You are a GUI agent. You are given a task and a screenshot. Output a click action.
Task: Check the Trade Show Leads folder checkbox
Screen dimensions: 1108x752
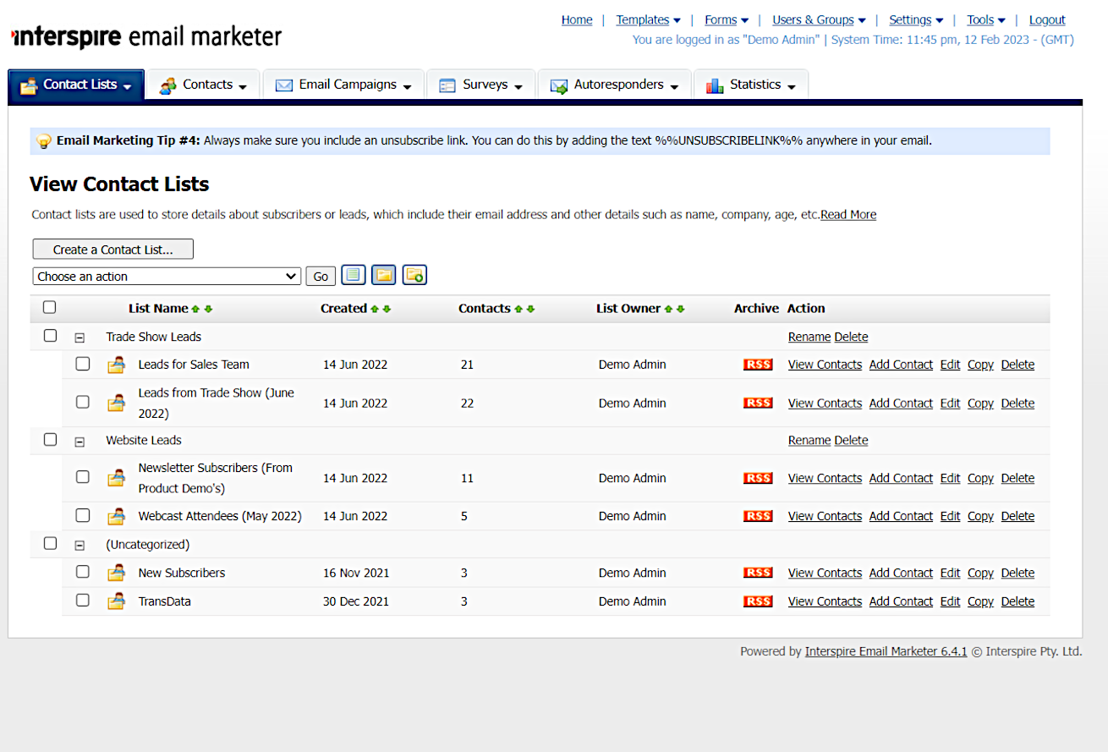point(50,336)
